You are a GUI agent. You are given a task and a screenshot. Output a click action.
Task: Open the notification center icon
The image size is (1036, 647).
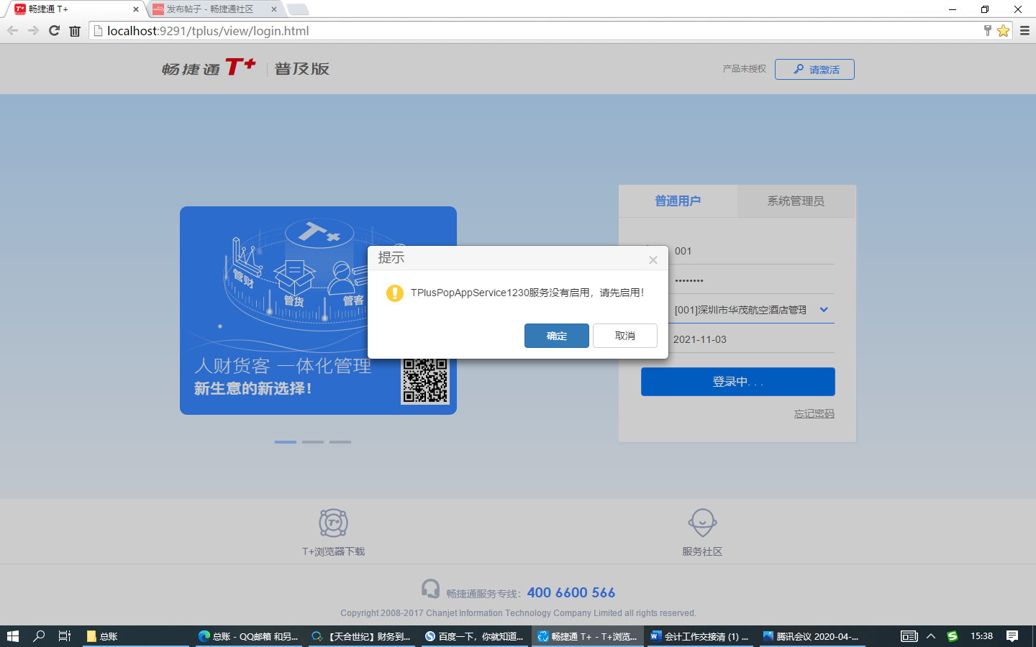[x=1012, y=636]
